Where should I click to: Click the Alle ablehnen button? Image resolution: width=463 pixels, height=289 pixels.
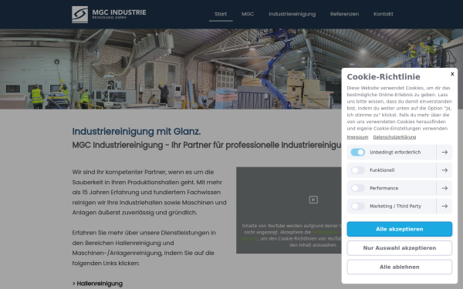tap(399, 267)
